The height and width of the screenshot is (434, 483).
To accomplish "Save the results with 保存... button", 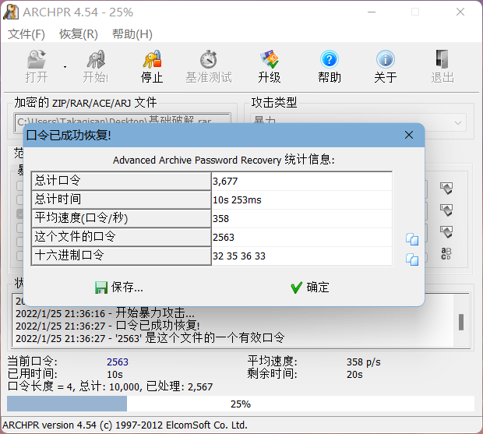I will [119, 287].
